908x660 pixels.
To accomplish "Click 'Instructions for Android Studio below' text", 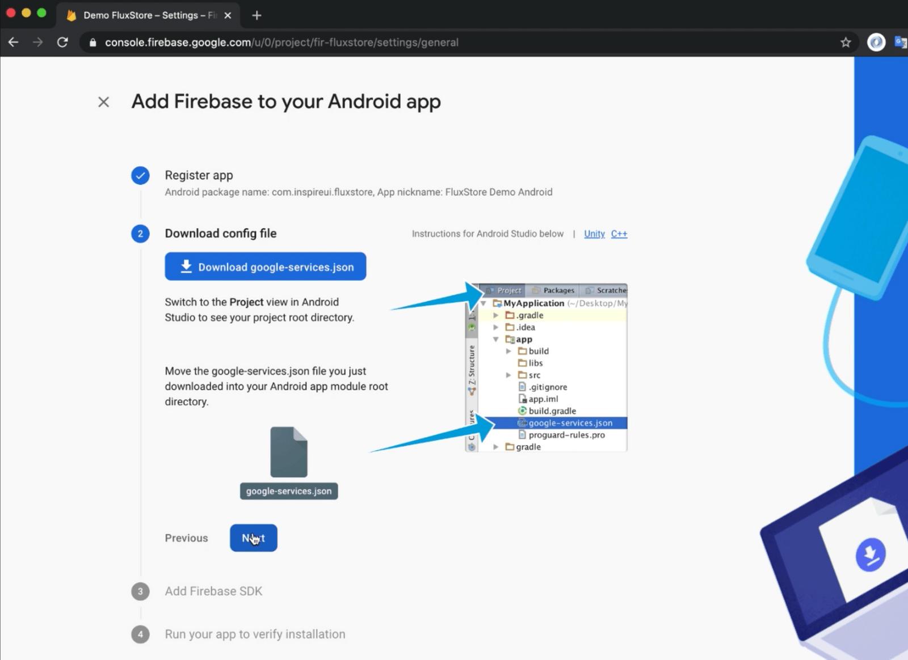I will click(x=487, y=234).
